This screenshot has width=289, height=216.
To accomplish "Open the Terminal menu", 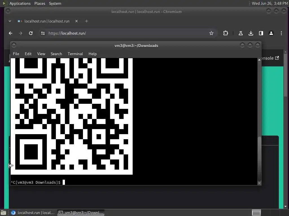I will (x=75, y=54).
